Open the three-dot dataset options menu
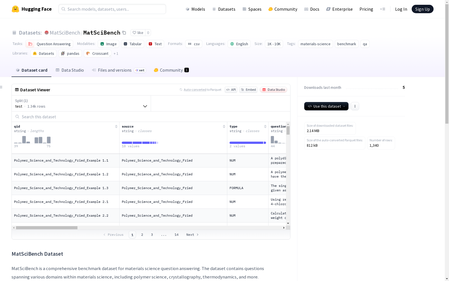449x281 pixels. click(355, 106)
